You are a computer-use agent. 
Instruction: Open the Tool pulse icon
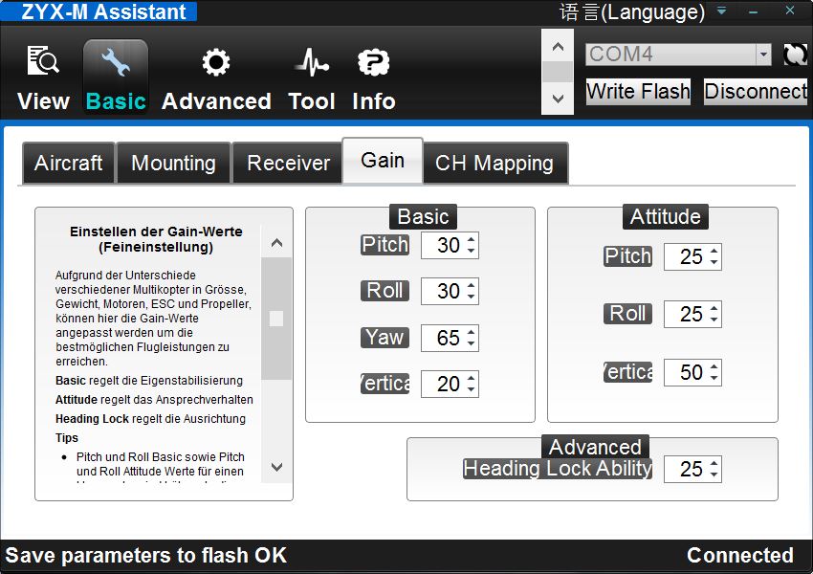311,63
